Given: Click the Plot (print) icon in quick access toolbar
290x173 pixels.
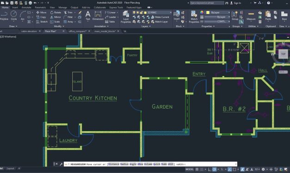Looking at the screenshot, I should pos(31,3).
